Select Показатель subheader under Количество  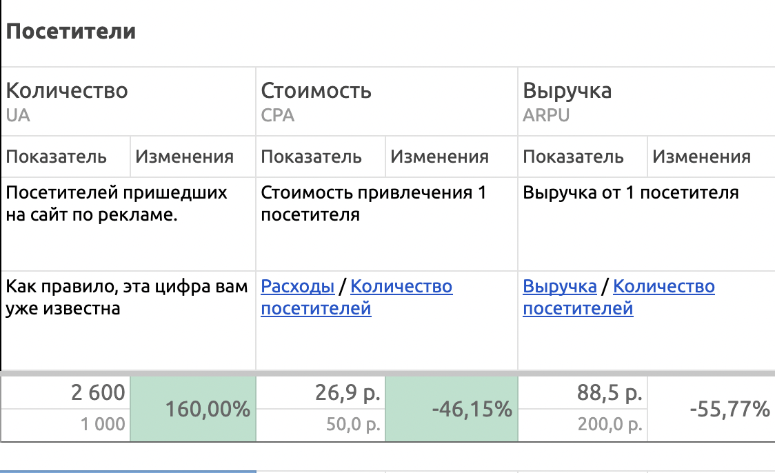coord(57,157)
